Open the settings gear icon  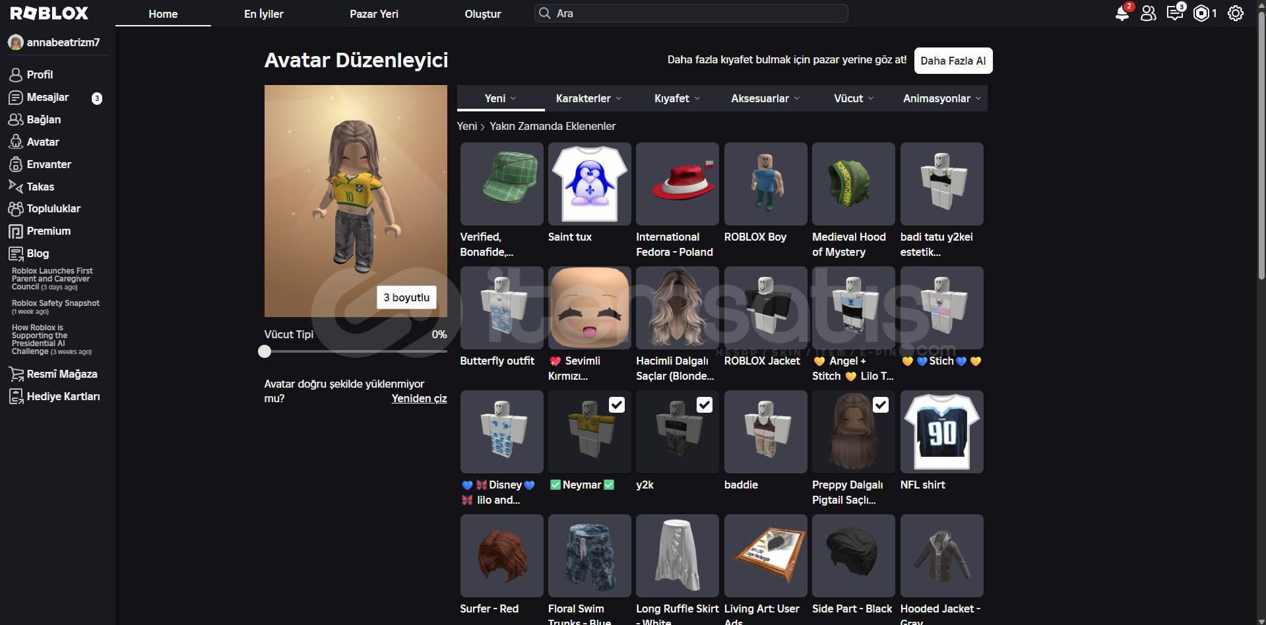(x=1235, y=13)
